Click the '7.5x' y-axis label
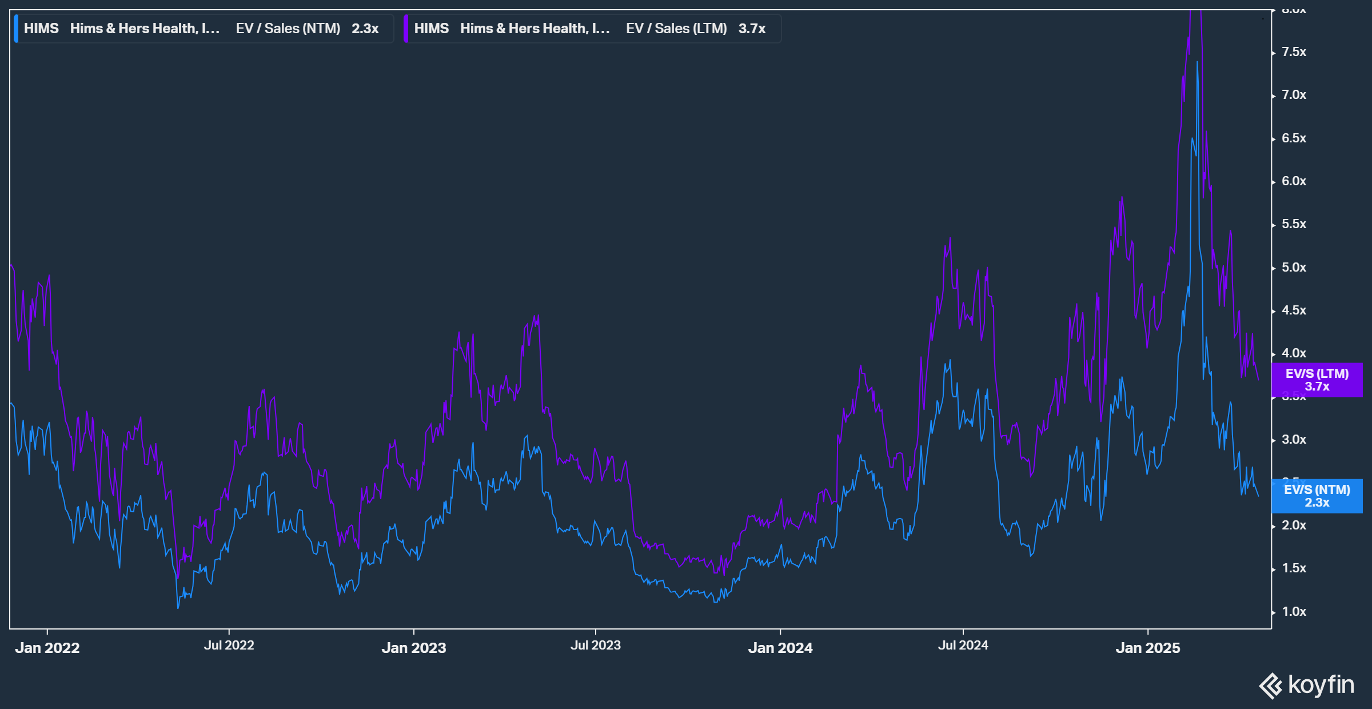 [x=1294, y=52]
